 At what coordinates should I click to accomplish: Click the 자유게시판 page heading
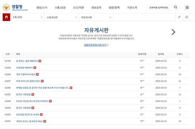(x=96, y=30)
